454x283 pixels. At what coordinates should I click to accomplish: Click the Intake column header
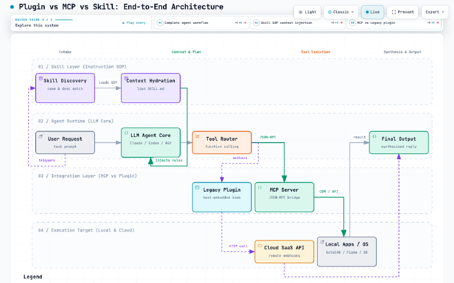[x=65, y=52]
